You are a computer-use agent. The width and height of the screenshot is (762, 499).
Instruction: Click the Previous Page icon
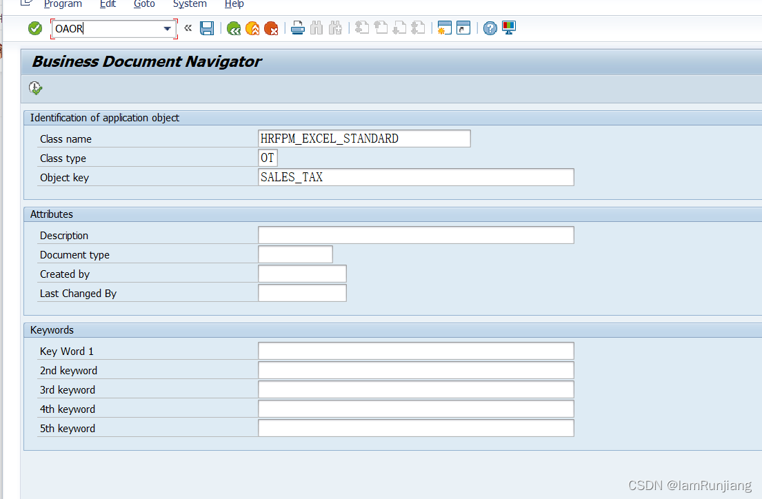381,28
